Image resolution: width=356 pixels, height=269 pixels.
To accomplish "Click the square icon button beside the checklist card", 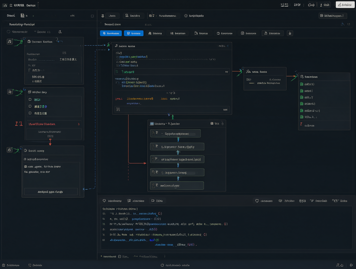I will coord(10,92).
